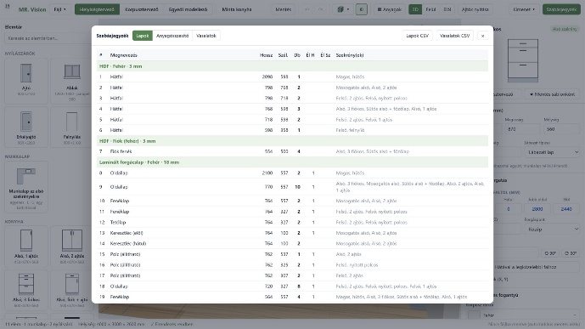This screenshot has height=329, width=585.
Task: Click the Mentés sablonként button
Action: pyautogui.click(x=552, y=94)
